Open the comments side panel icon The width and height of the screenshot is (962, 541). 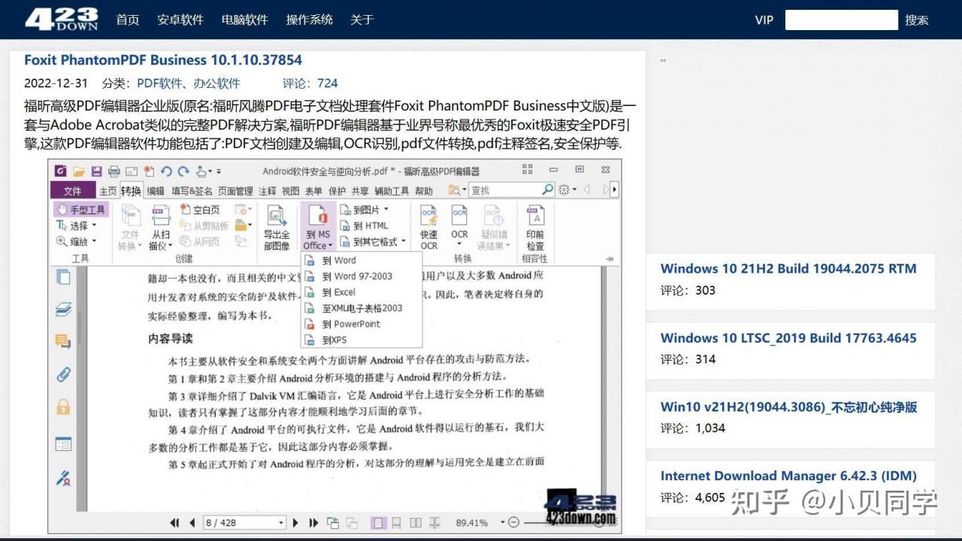pos(63,342)
